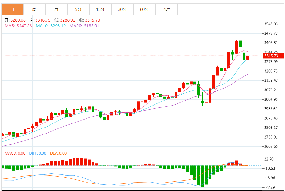This screenshot has height=191, width=285.
Task: Click the 2937.69 price axis label
Action: (271, 109)
